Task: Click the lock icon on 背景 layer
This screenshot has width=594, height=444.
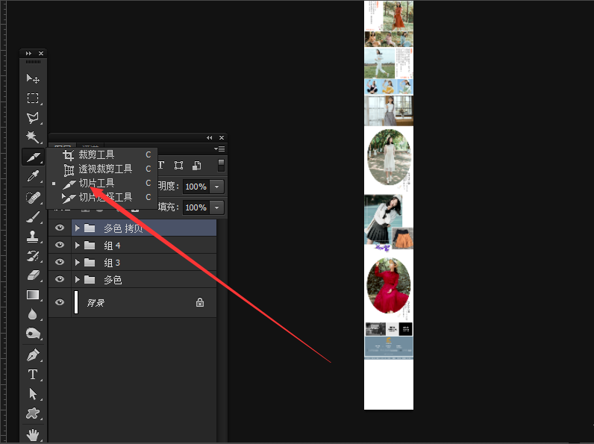Action: tap(200, 302)
